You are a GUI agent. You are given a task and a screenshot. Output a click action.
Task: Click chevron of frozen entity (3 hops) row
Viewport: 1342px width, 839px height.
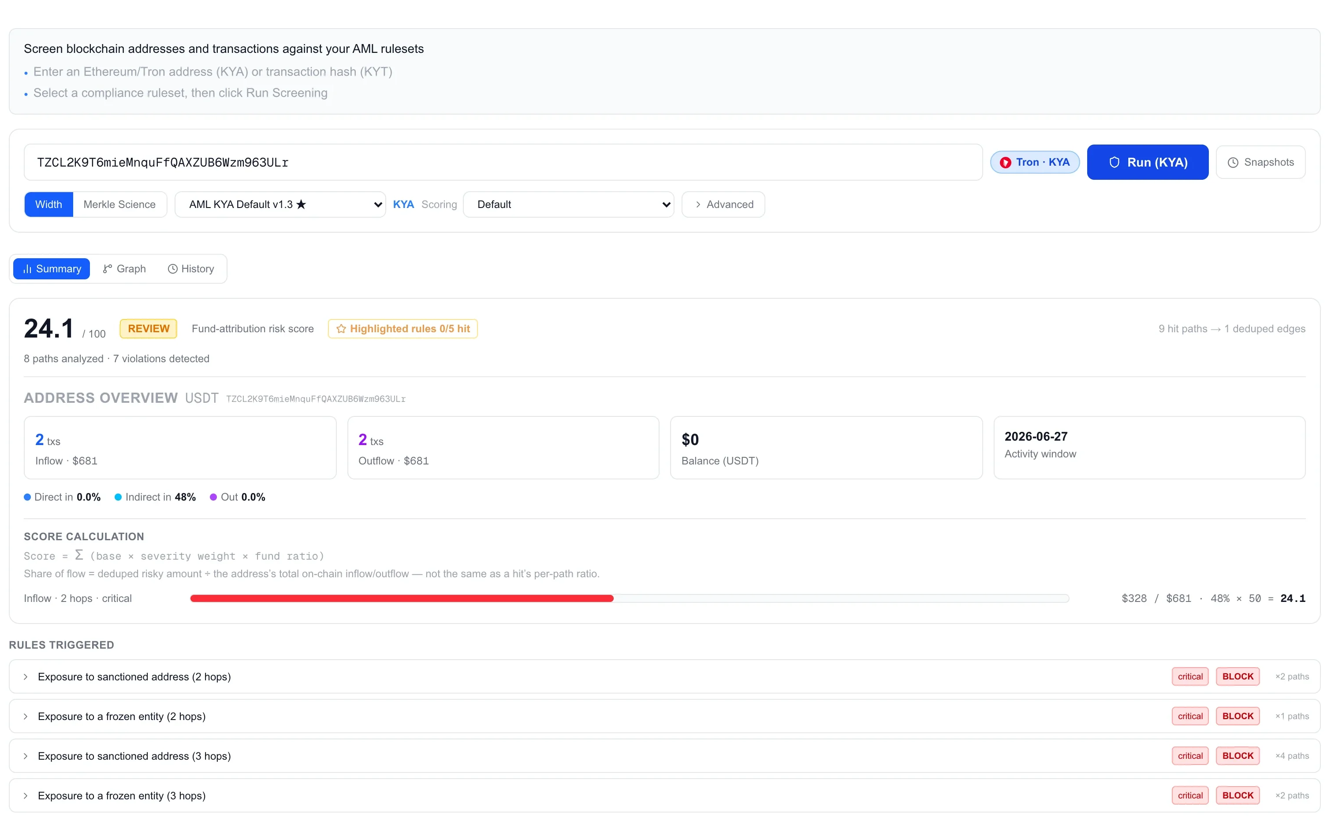click(x=26, y=796)
